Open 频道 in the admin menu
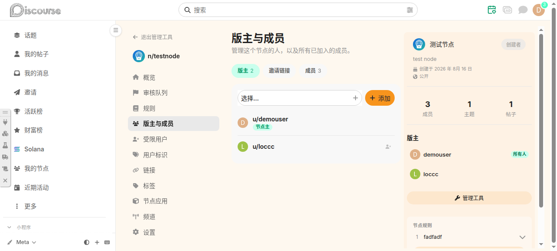The image size is (557, 251). click(x=174, y=217)
